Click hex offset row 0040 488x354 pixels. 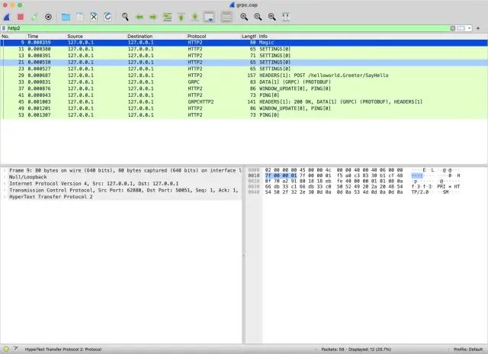click(x=254, y=192)
